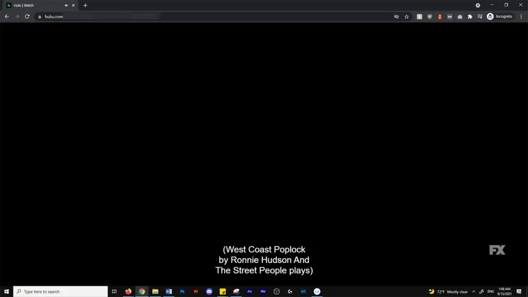
Task: Open the tab search dropdown in title bar
Action: (477, 5)
